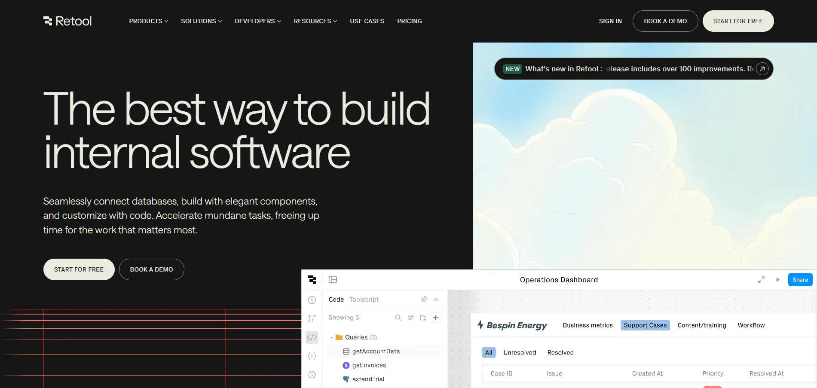817x388 pixels.
Task: Open the filter sliders icon in the Code panel
Action: pos(410,318)
